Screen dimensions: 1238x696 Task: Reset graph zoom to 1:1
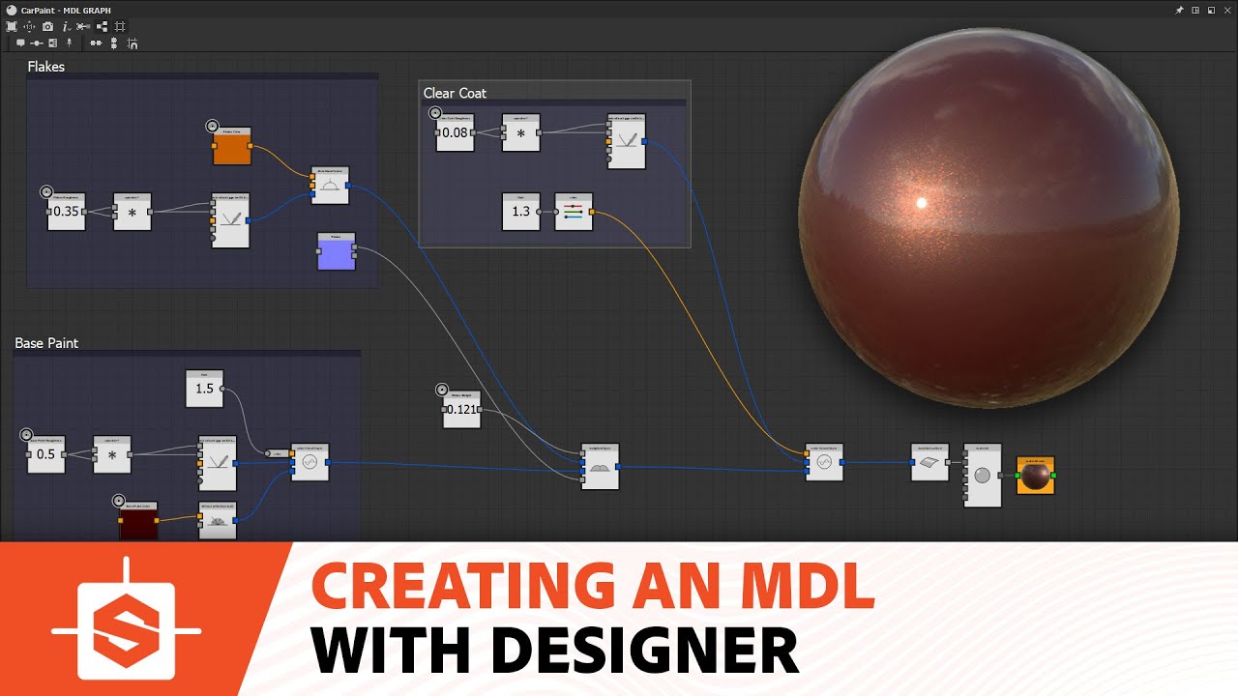click(x=29, y=26)
